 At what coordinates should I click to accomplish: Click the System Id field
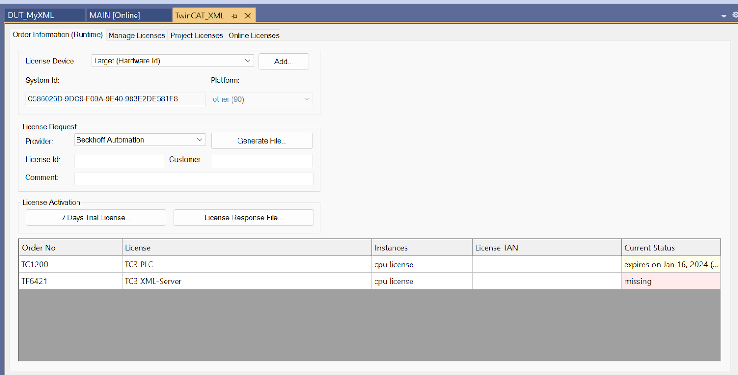[x=115, y=99]
